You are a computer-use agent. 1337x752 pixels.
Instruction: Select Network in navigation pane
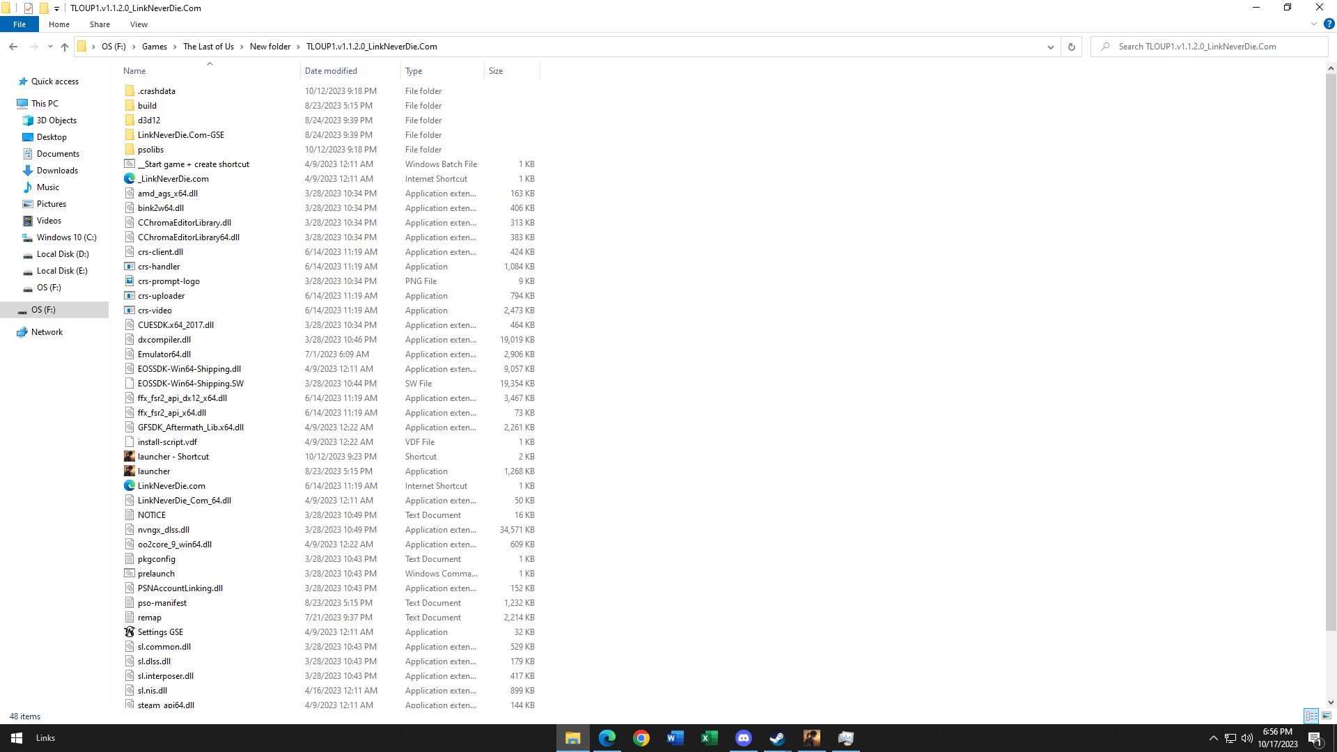[x=47, y=332]
